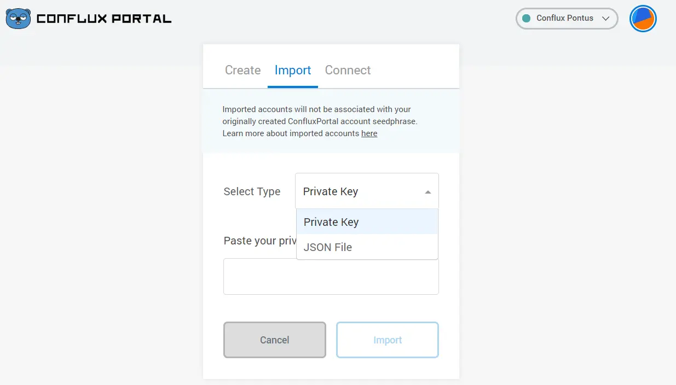Click the Import button
Viewport: 676px width, 385px height.
pyautogui.click(x=388, y=340)
